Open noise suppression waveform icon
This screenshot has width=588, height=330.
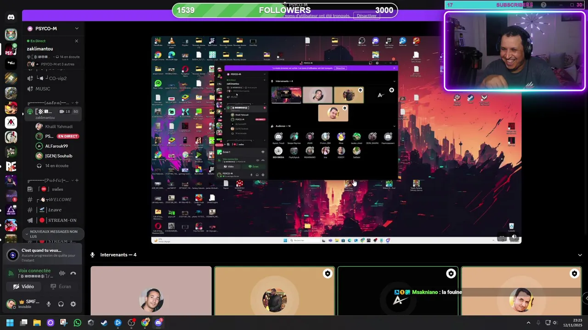62,273
